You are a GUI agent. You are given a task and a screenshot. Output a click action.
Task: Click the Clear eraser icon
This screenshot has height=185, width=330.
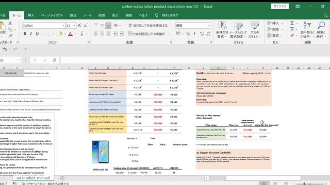(x=292, y=35)
